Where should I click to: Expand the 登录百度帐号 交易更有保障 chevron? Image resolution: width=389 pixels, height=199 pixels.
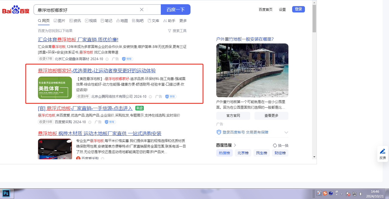click(286, 132)
